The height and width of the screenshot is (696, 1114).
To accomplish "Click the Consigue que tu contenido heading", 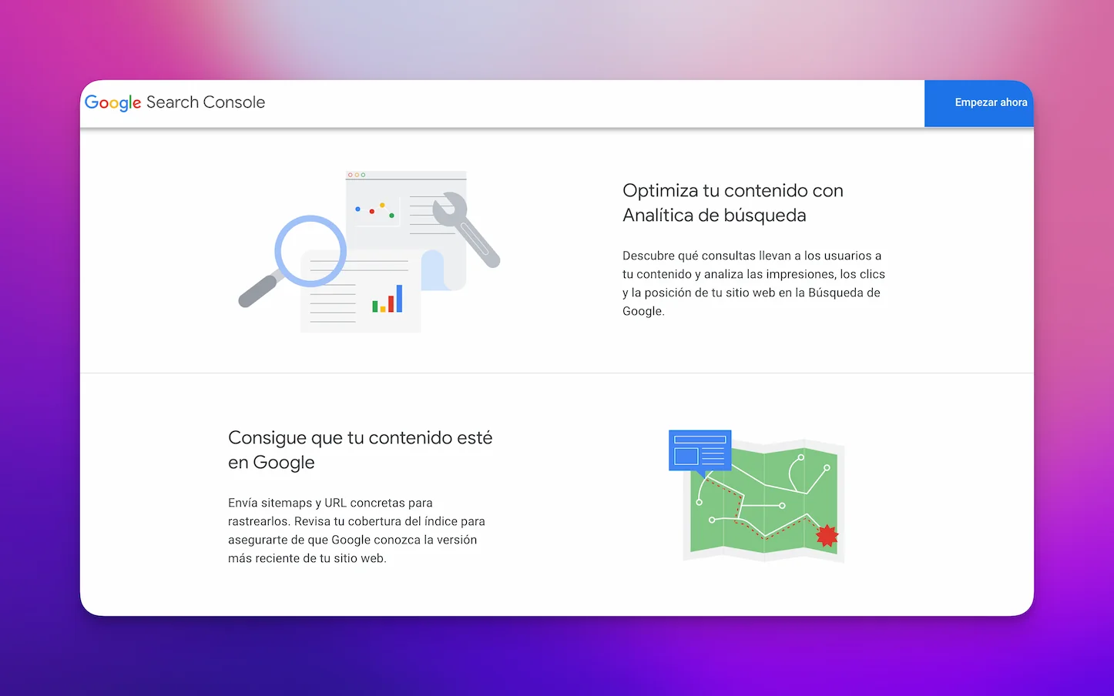I will click(x=360, y=450).
